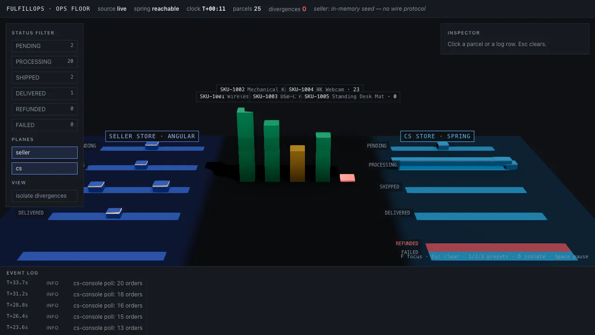
Task: Click the CS store PROCESSING lane label
Action: tap(383, 165)
